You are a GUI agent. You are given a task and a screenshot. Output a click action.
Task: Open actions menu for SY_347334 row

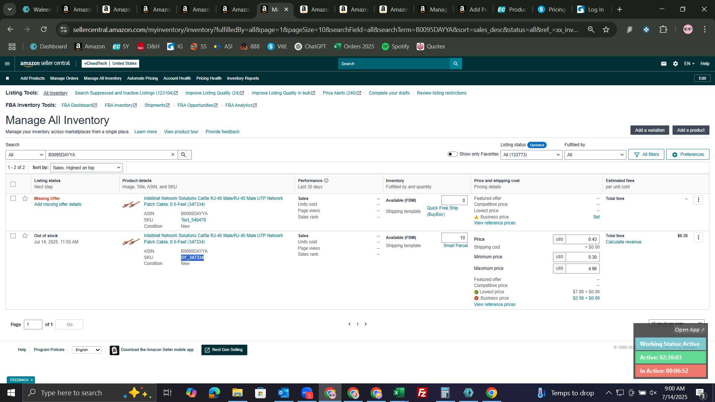click(x=699, y=237)
